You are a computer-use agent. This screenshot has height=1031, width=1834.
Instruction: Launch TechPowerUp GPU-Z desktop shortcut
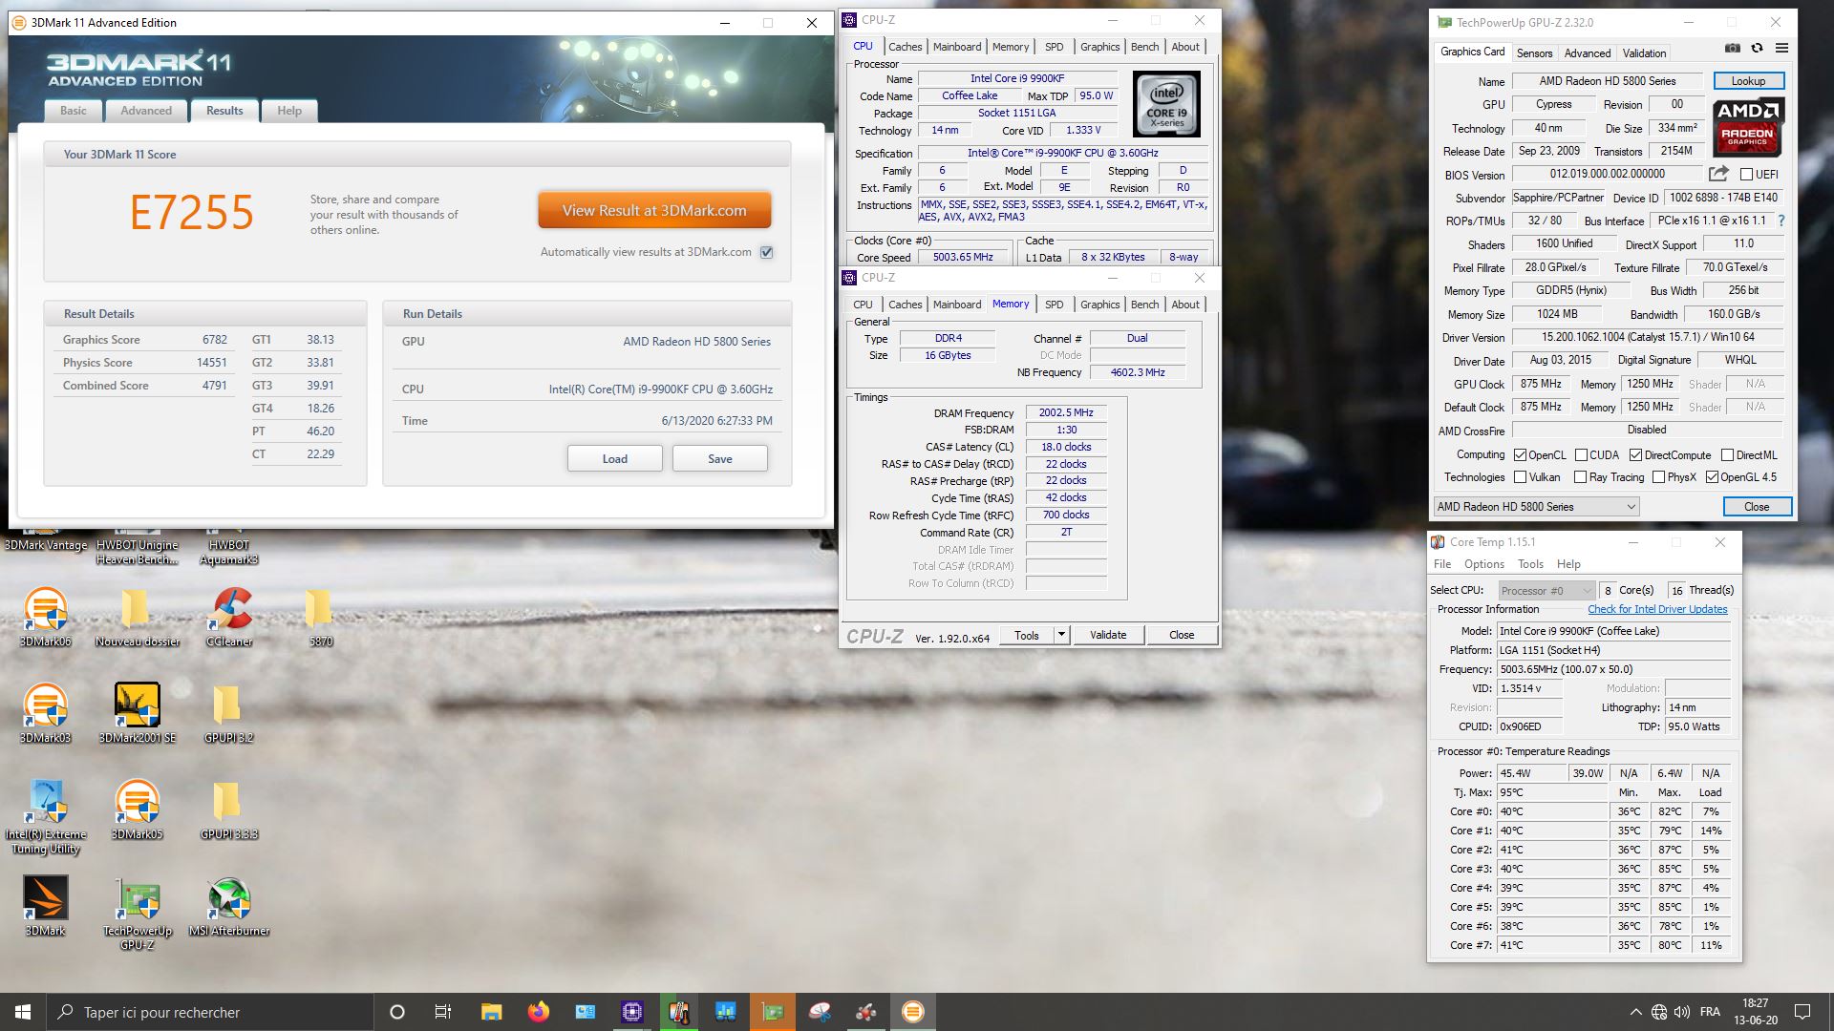(x=138, y=913)
